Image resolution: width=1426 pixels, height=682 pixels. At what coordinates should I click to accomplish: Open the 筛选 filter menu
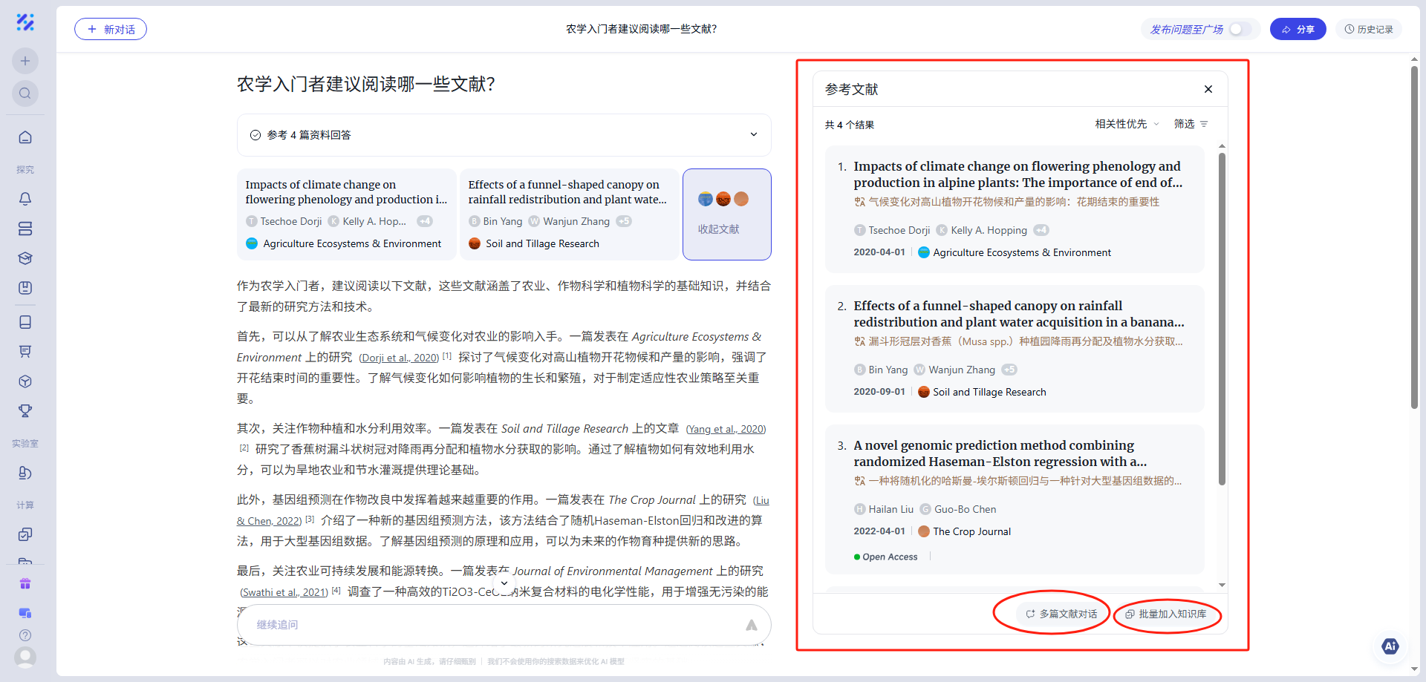[1190, 124]
